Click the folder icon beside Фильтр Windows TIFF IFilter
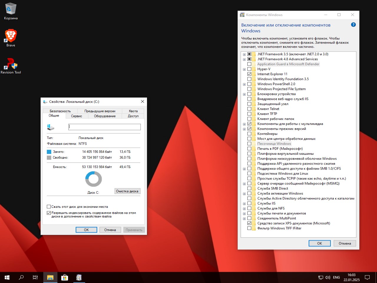This screenshot has height=283, width=377. 254,228
